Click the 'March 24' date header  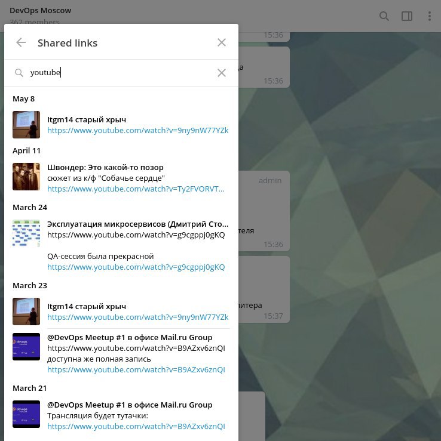[30, 208]
